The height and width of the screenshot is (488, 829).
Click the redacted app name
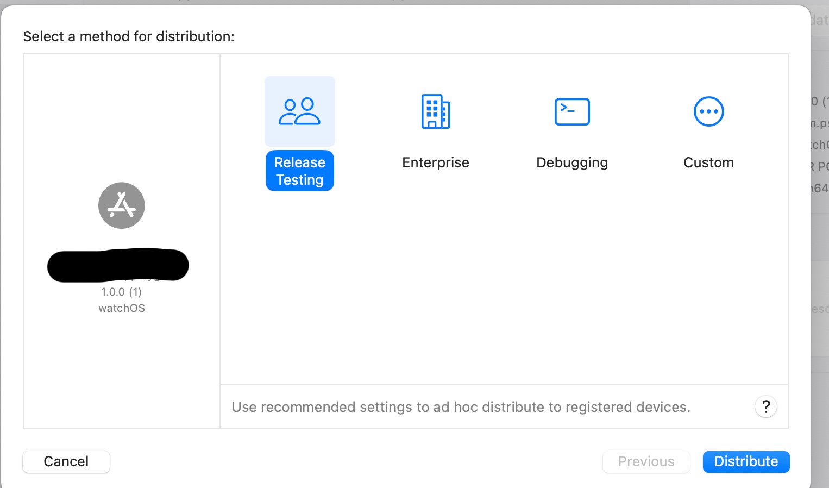[x=118, y=265]
